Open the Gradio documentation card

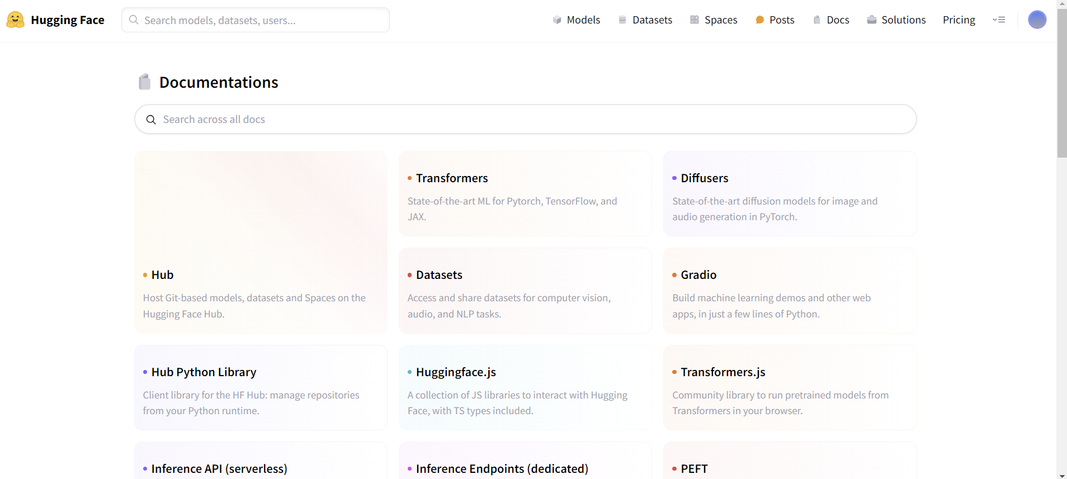point(790,291)
